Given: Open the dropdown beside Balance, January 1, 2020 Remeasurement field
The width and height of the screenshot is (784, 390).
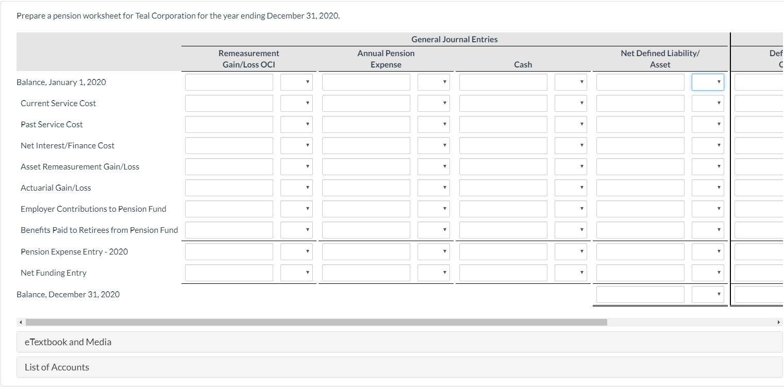Looking at the screenshot, I should click(x=296, y=82).
